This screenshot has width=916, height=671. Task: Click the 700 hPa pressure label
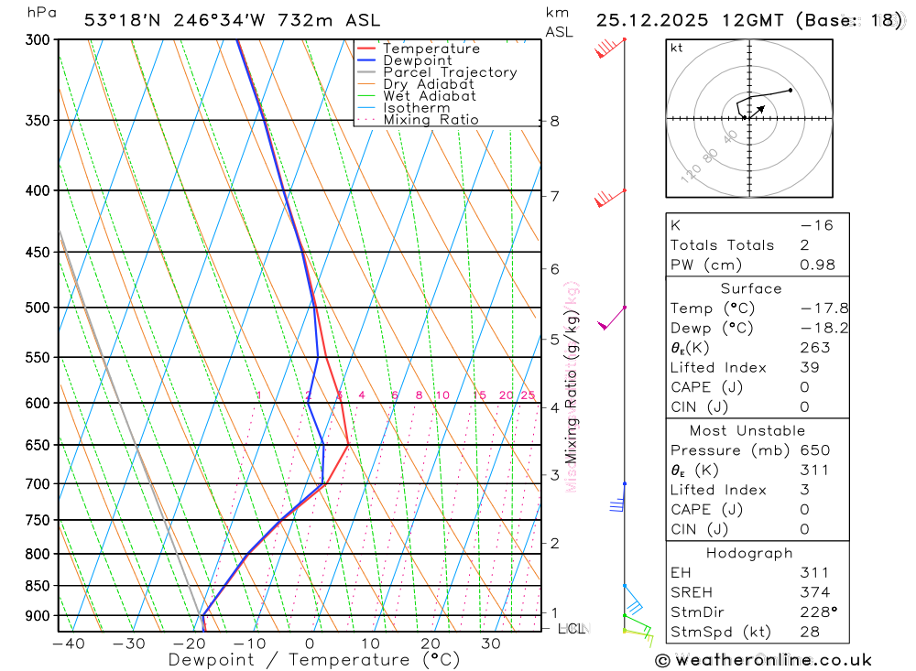click(38, 484)
